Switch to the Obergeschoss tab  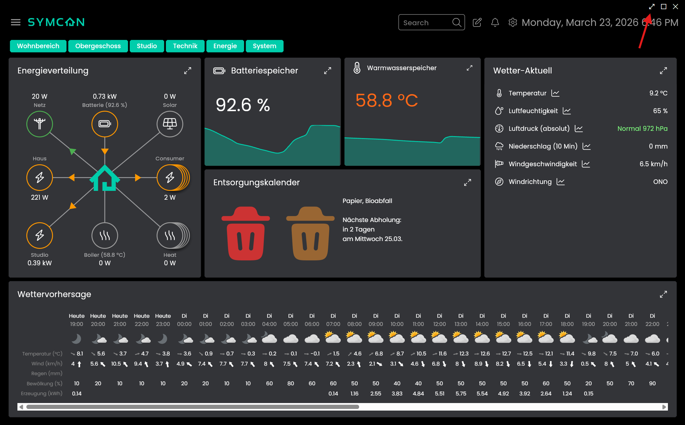98,46
